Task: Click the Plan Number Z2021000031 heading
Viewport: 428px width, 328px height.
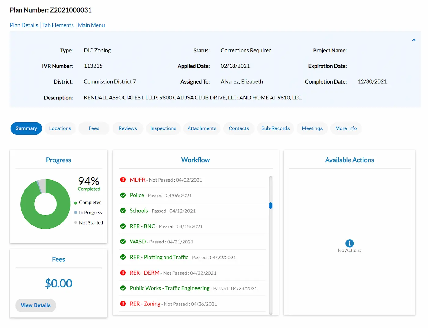Action: click(51, 10)
